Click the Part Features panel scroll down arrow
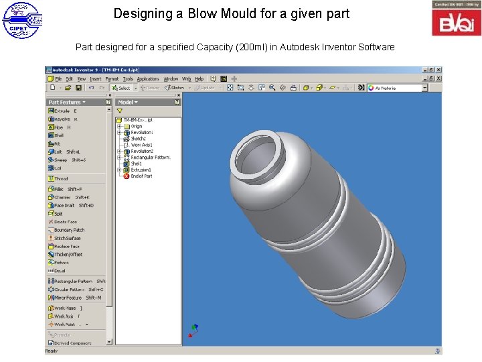482x362 pixels. (x=109, y=342)
